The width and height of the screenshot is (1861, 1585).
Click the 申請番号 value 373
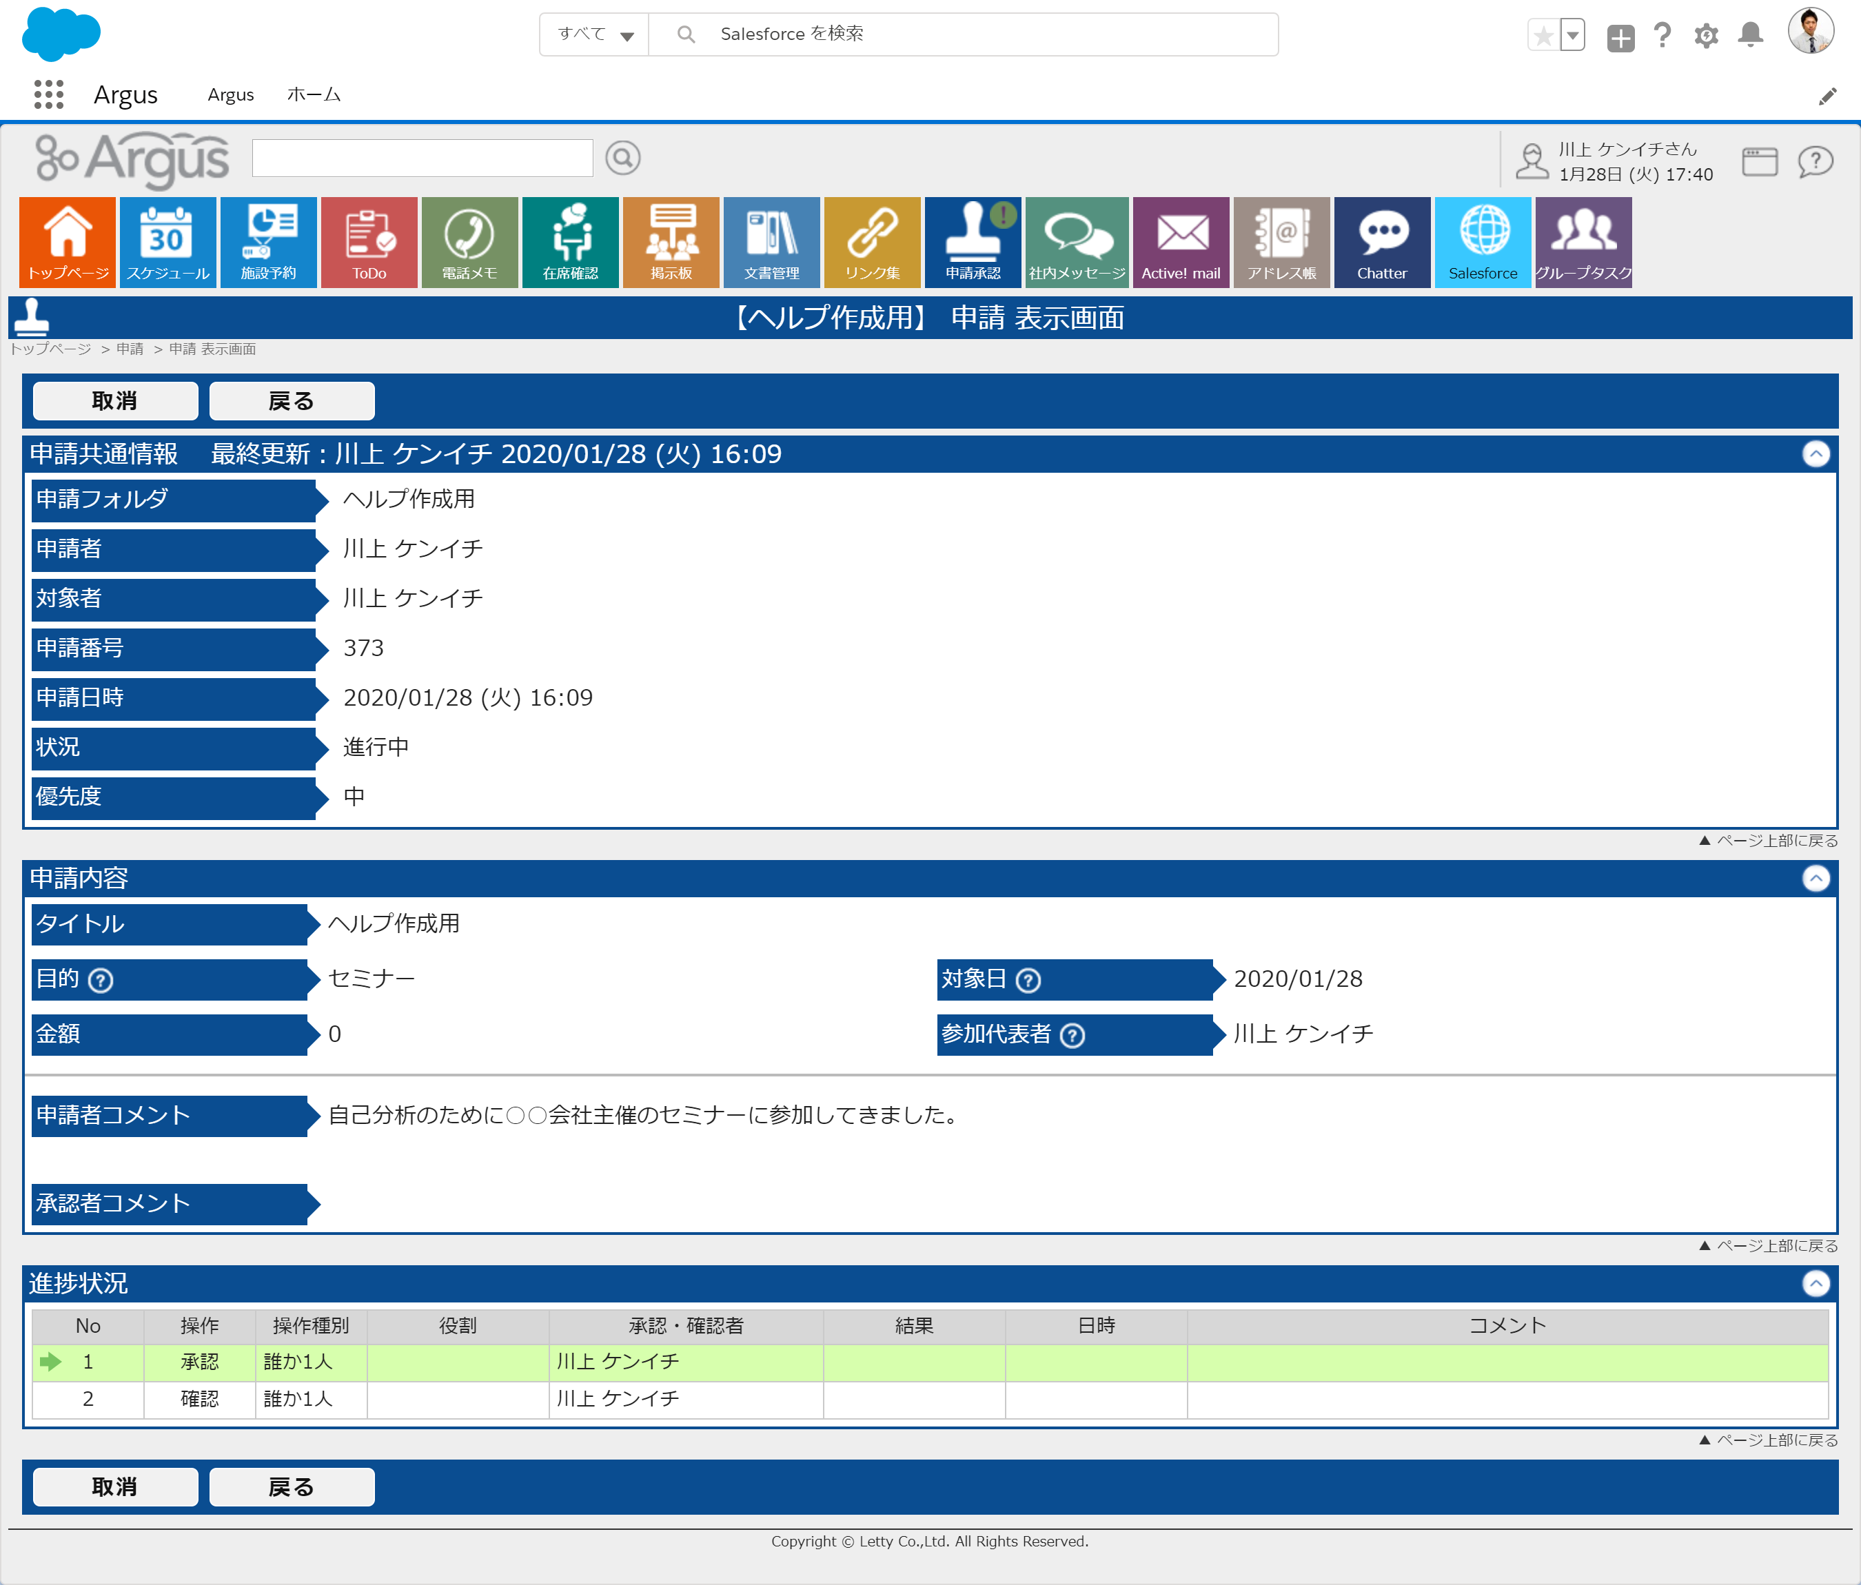point(364,648)
